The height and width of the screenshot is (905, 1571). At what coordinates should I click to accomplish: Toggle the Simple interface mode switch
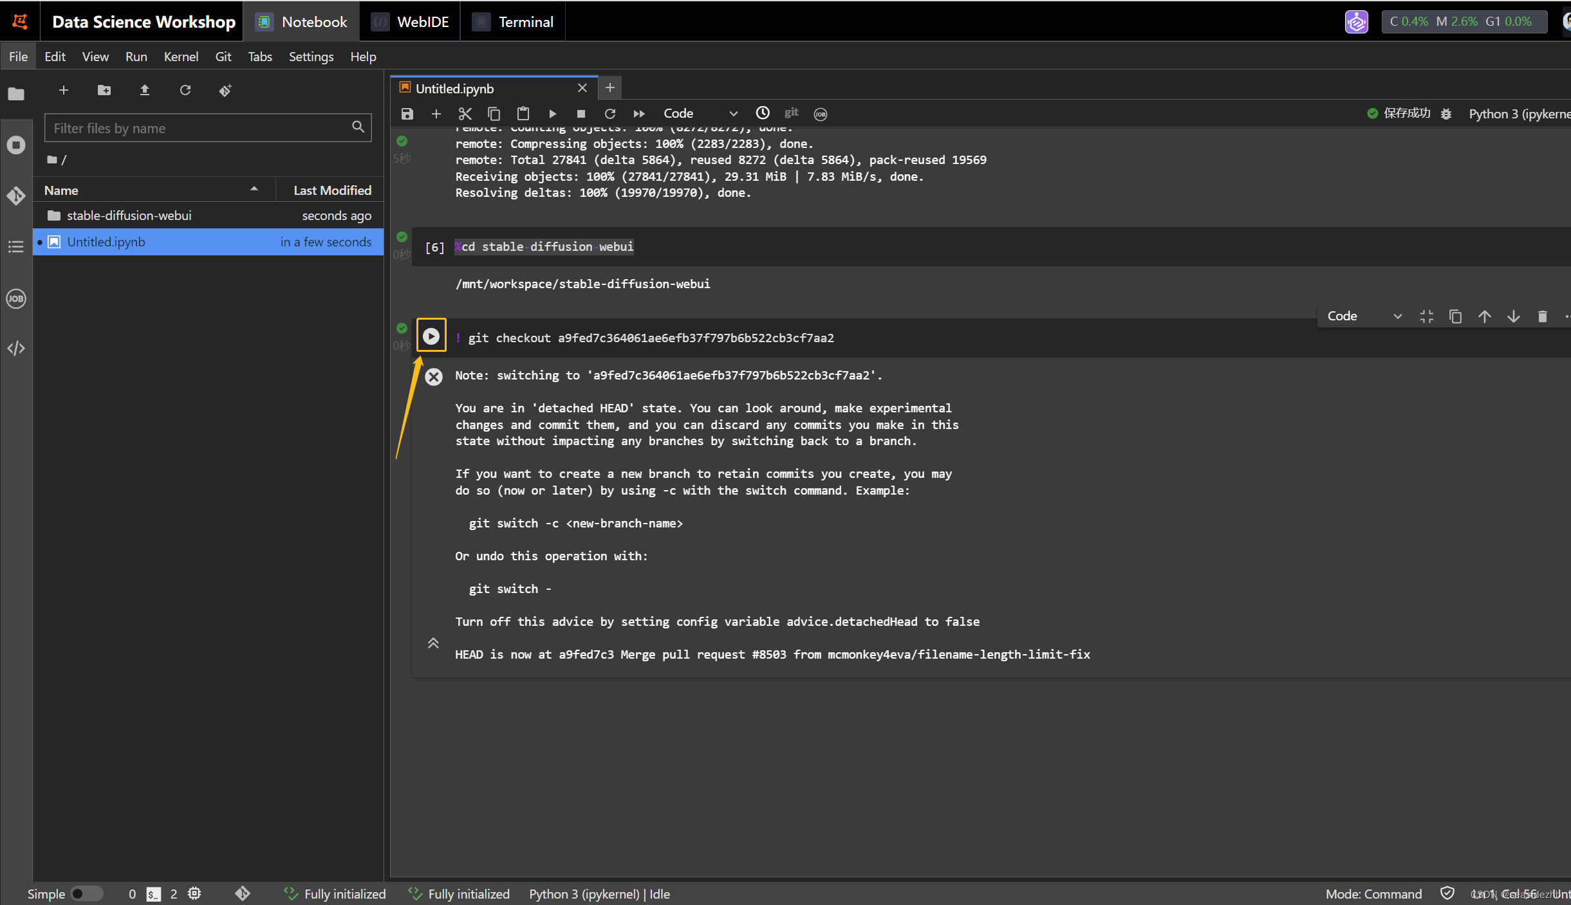[86, 894]
